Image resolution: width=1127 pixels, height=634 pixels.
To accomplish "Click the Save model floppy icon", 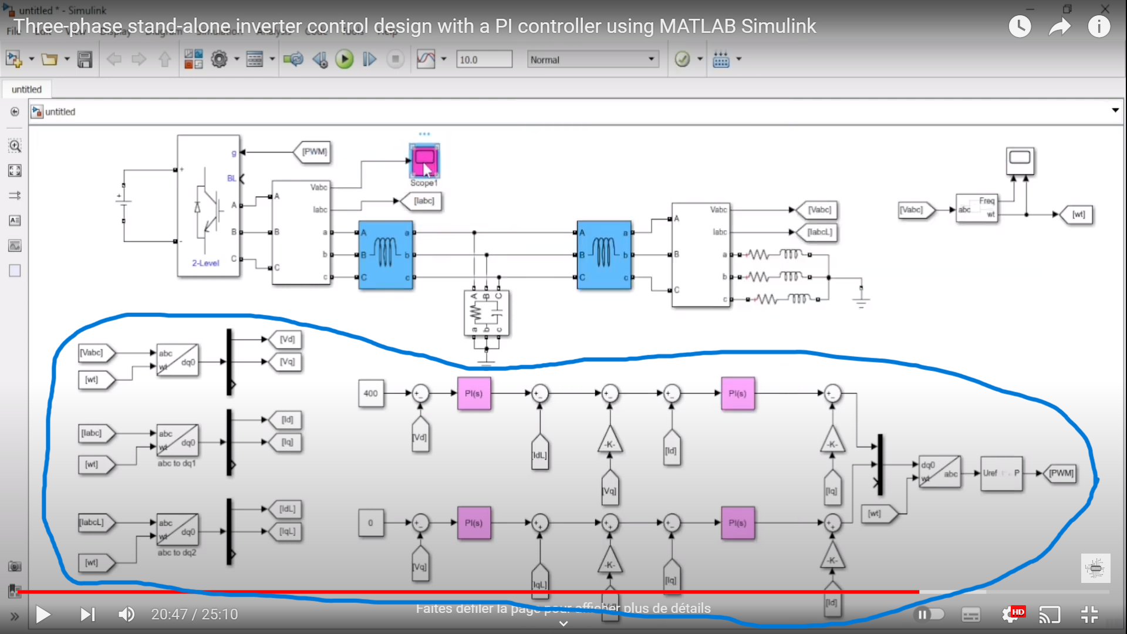I will click(85, 59).
